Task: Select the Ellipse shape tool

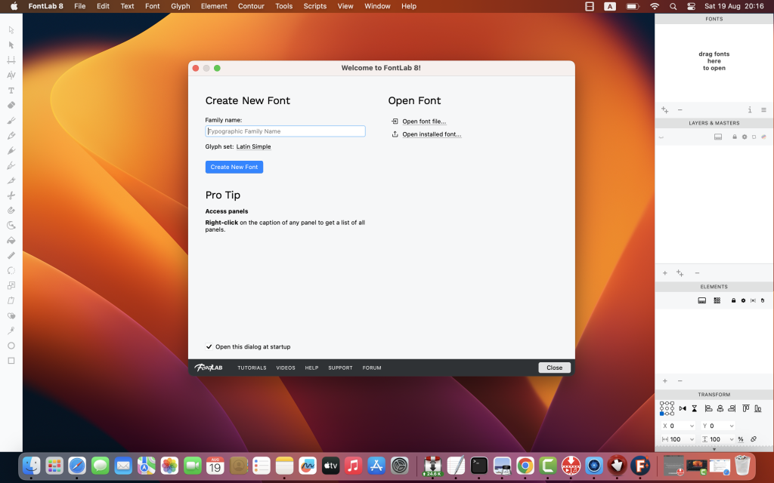Action: tap(11, 346)
